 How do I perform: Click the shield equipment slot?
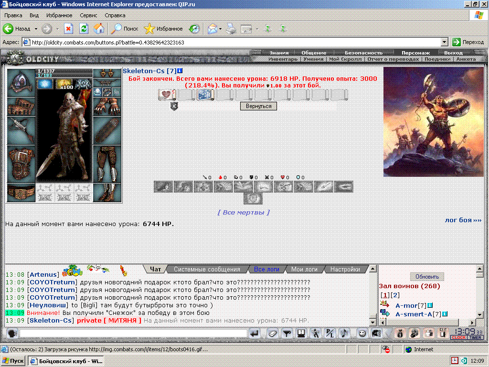coord(107,130)
